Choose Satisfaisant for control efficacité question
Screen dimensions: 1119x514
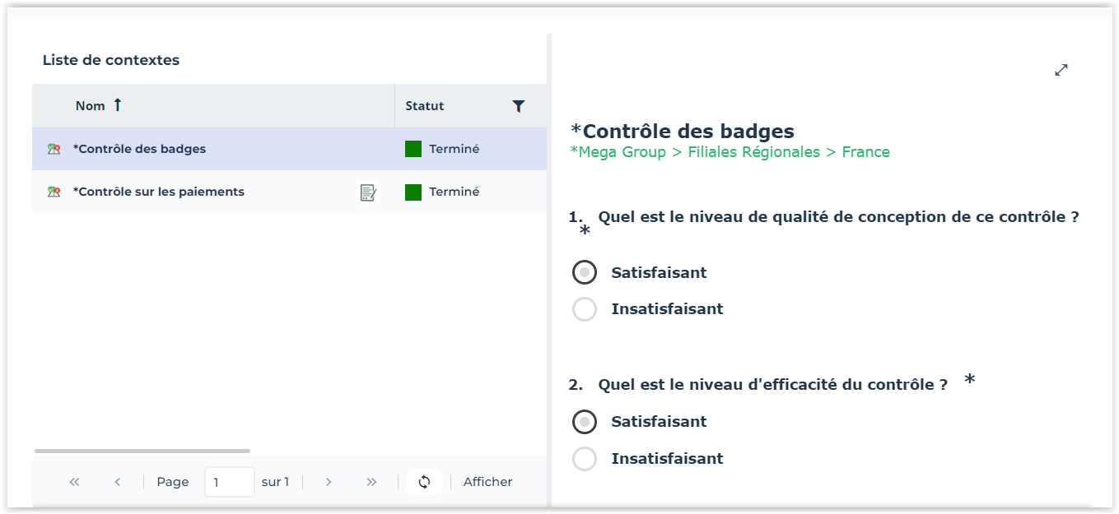[x=585, y=422]
